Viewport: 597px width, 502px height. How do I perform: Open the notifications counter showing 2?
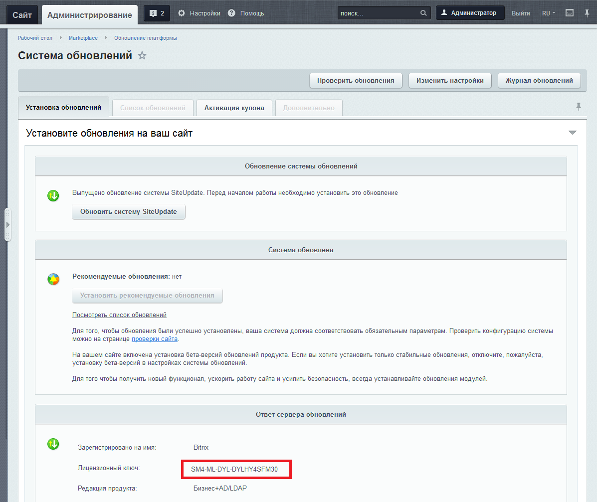coord(157,13)
